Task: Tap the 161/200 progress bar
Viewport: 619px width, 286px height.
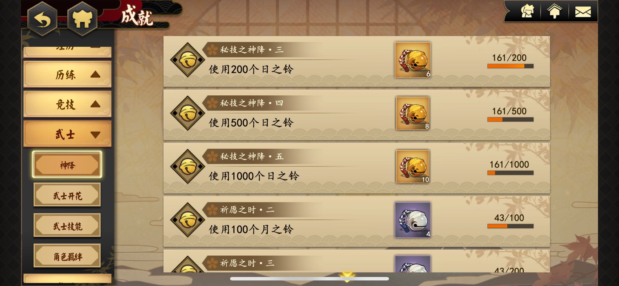Action: pos(510,66)
